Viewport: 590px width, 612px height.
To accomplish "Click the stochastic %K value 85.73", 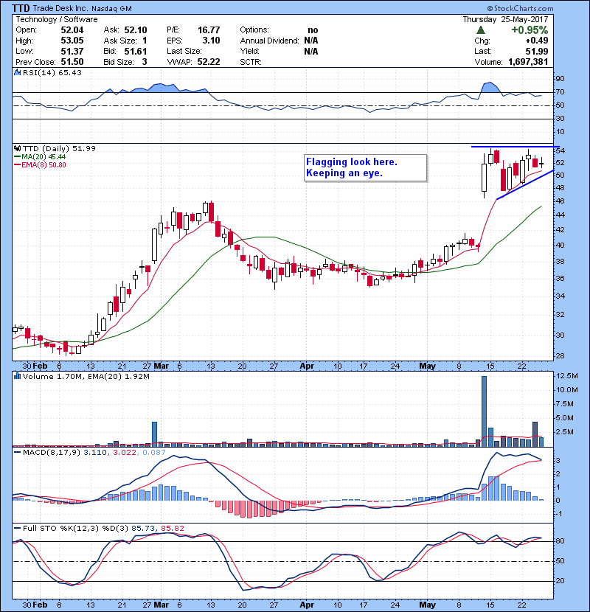I will (143, 529).
